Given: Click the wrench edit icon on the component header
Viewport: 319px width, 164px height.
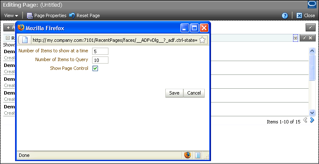Looking at the screenshot, I should coord(304,38).
